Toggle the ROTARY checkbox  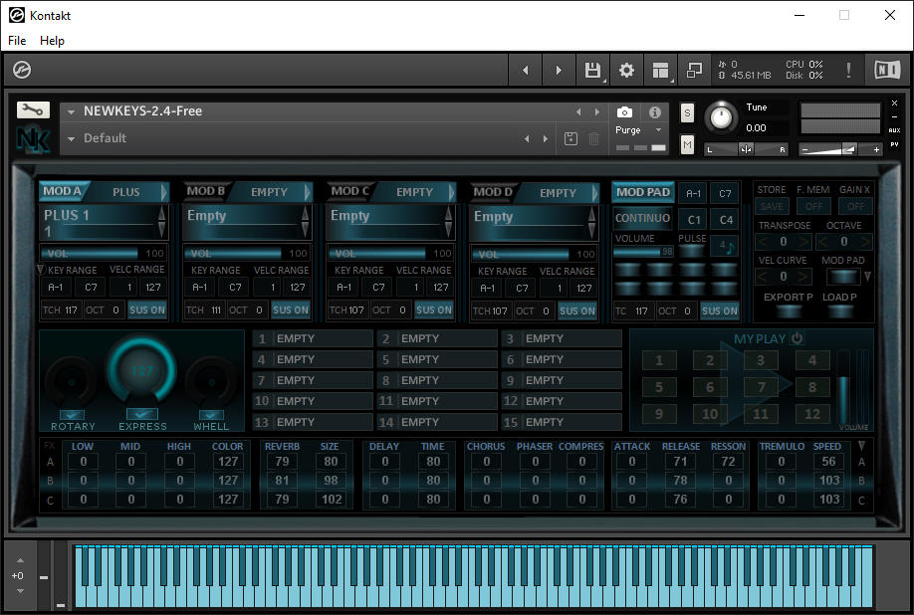click(x=73, y=415)
